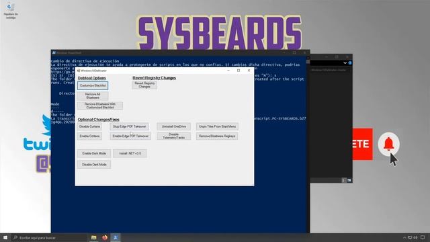
Task: Click the red notification bell icon
Action: (x=388, y=144)
